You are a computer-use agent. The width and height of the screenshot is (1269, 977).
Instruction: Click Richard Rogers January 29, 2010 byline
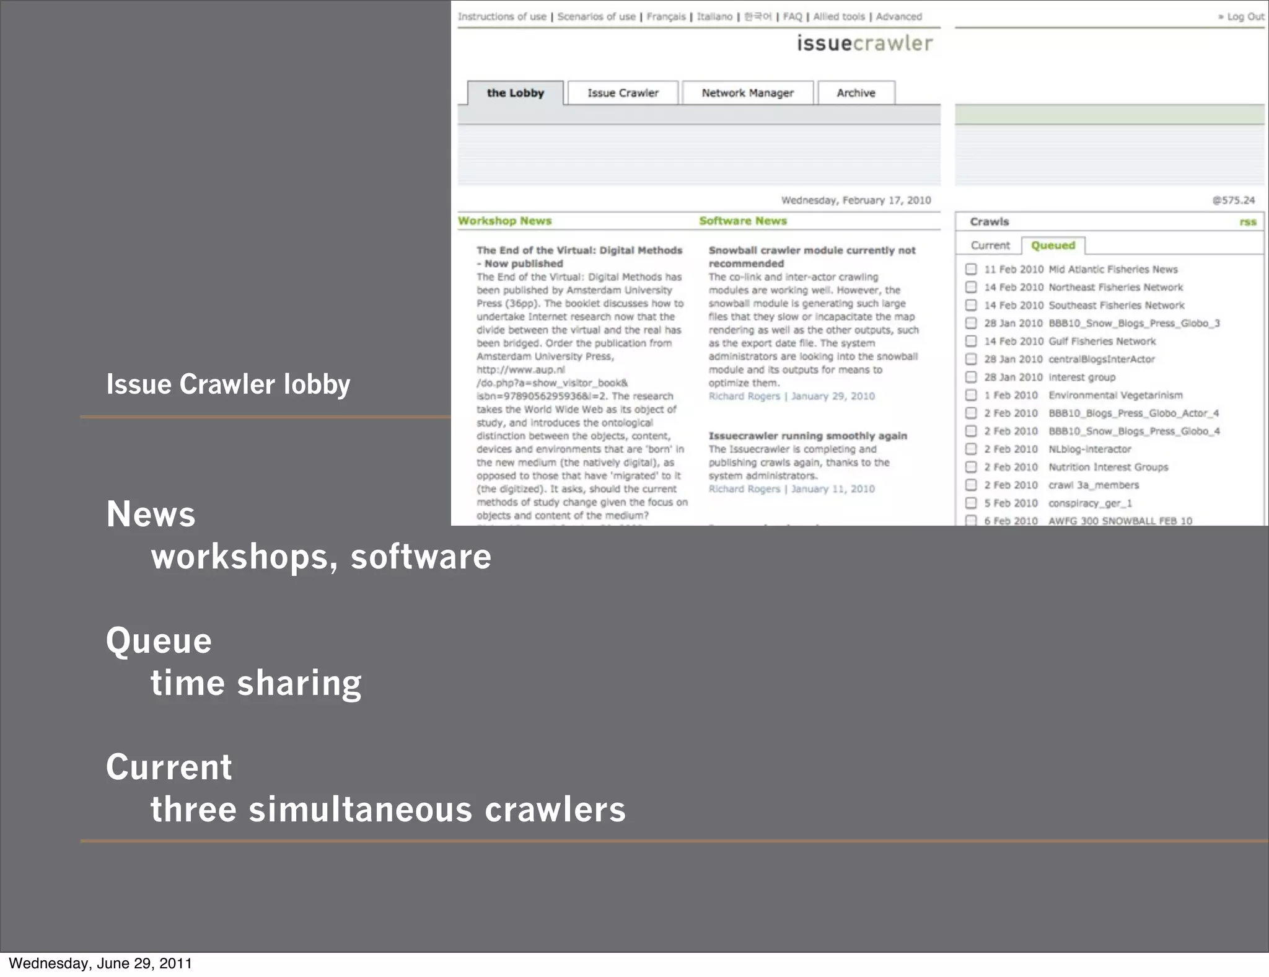click(791, 396)
